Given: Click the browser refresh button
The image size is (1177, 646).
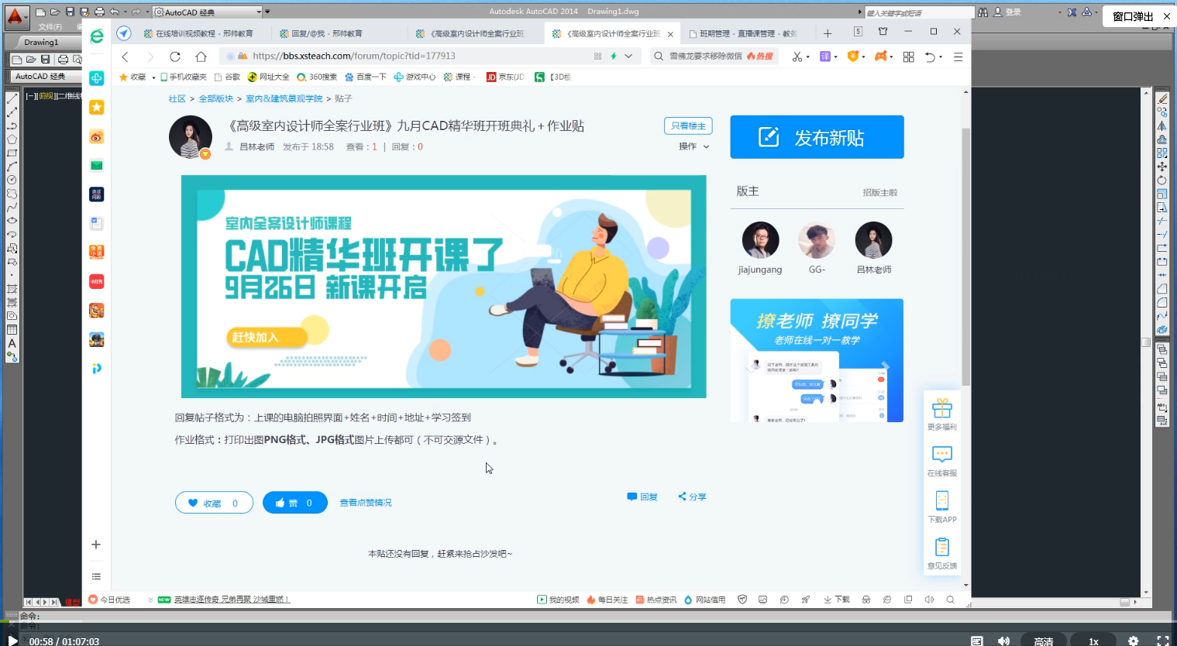Looking at the screenshot, I should (175, 57).
